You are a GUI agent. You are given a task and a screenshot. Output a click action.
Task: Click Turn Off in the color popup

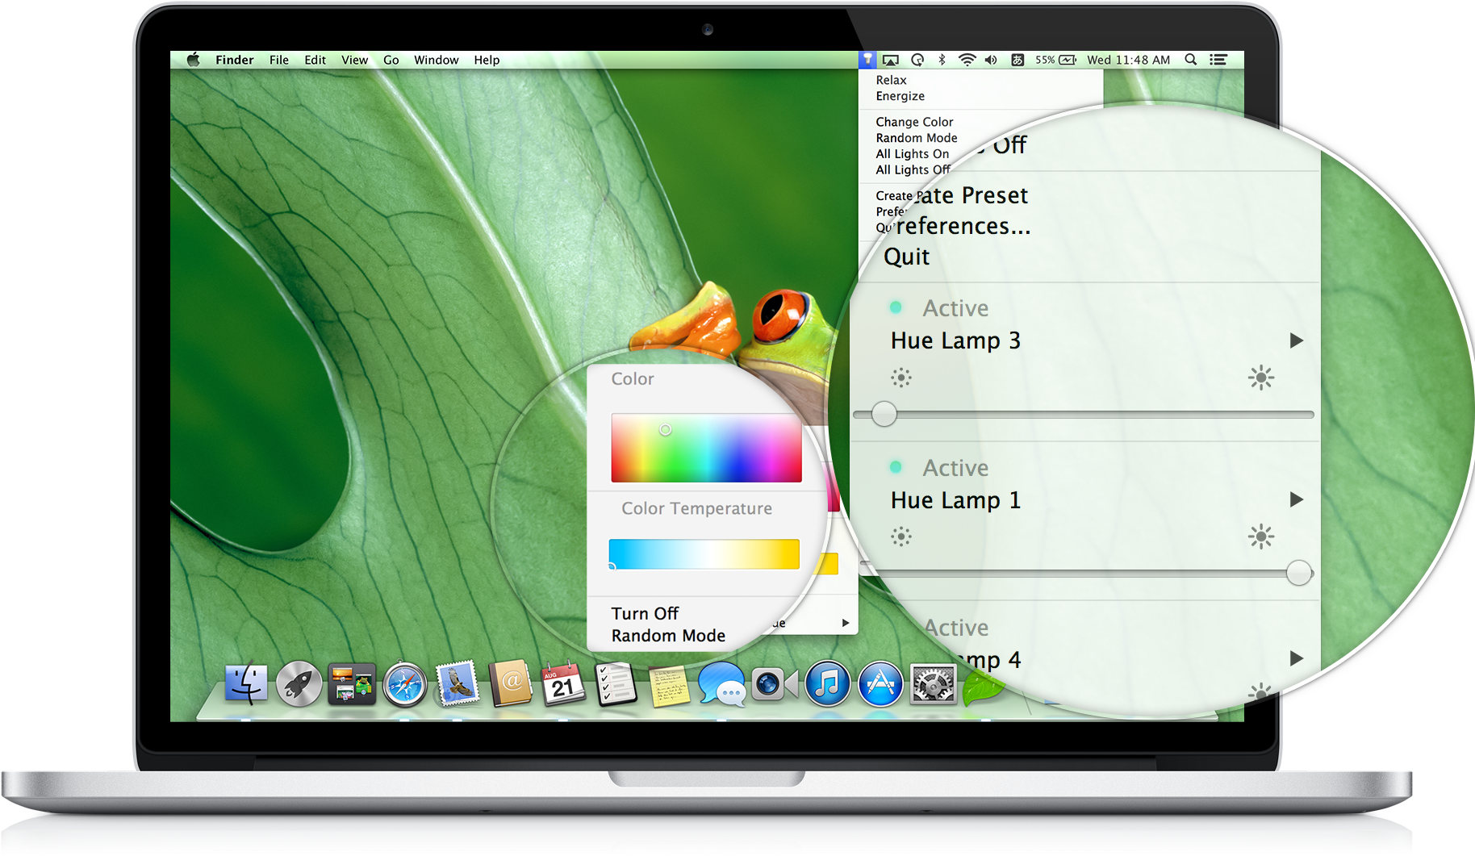tap(645, 613)
